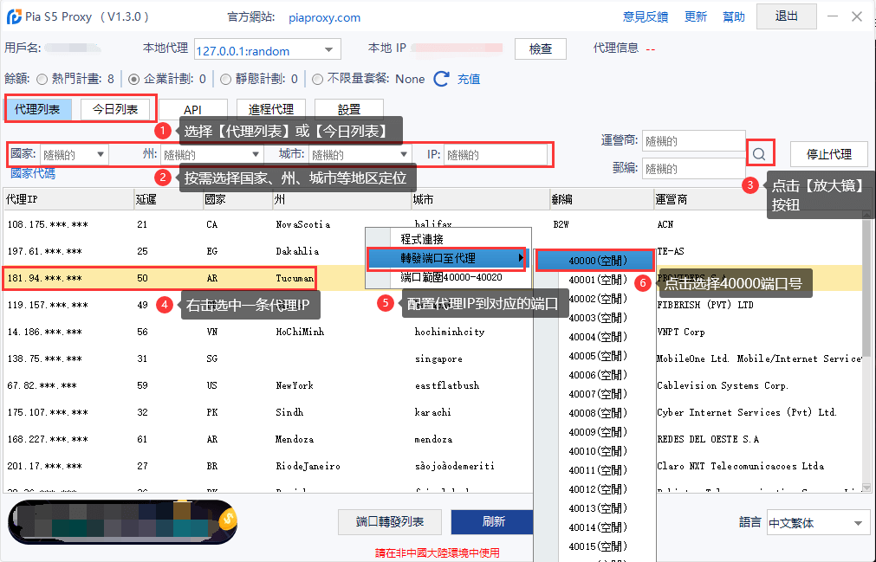Open the piaproxy.com website link
The image size is (876, 562).
[x=325, y=18]
